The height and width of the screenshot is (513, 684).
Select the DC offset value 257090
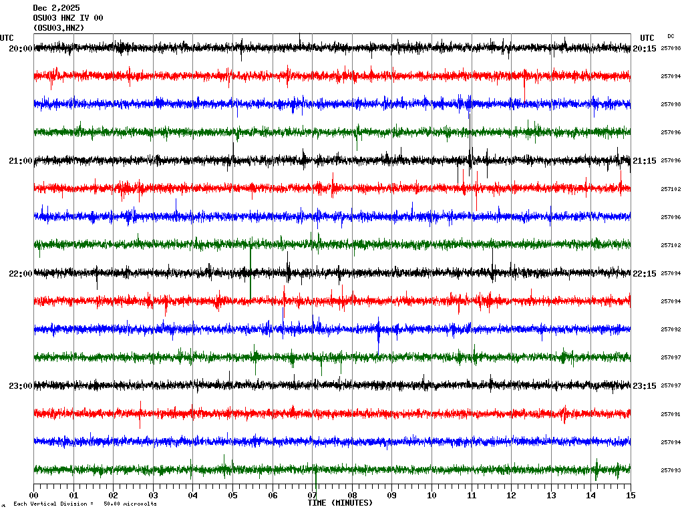point(671,49)
